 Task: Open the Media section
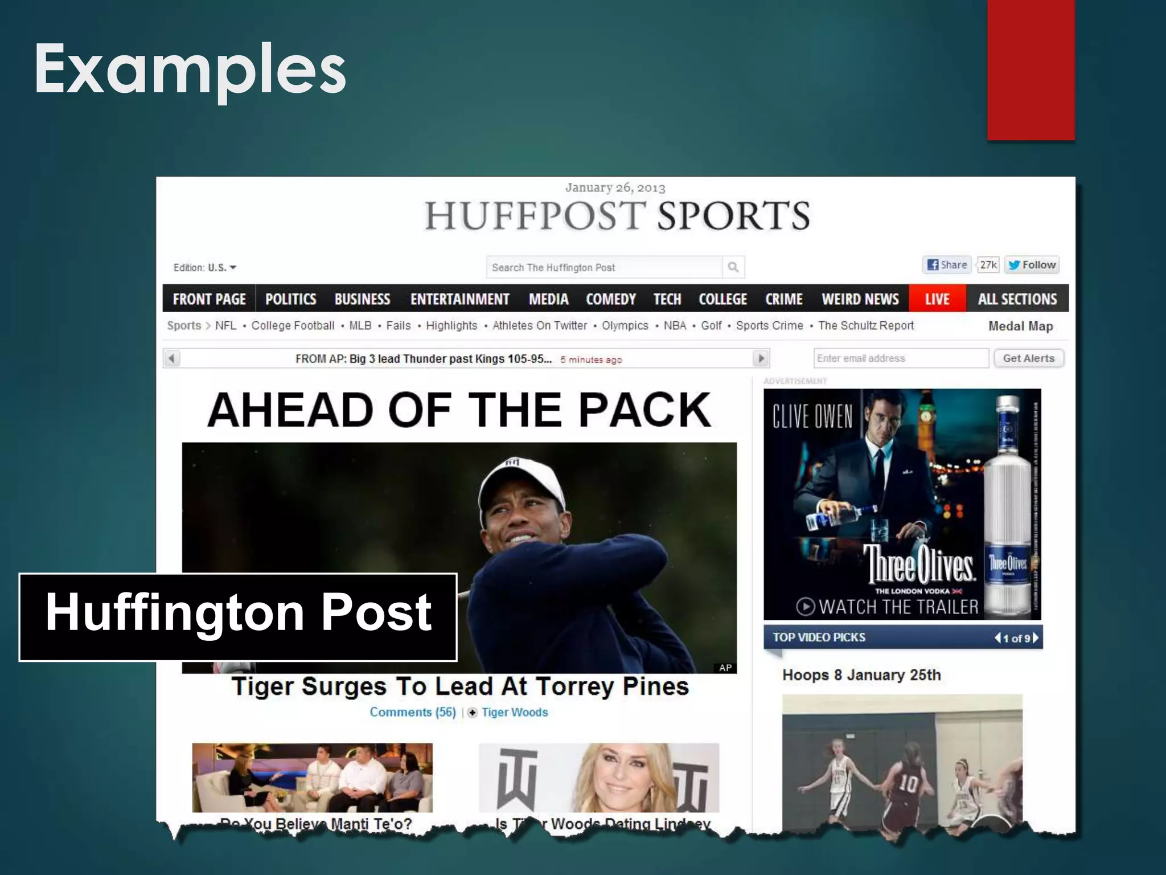[x=549, y=299]
